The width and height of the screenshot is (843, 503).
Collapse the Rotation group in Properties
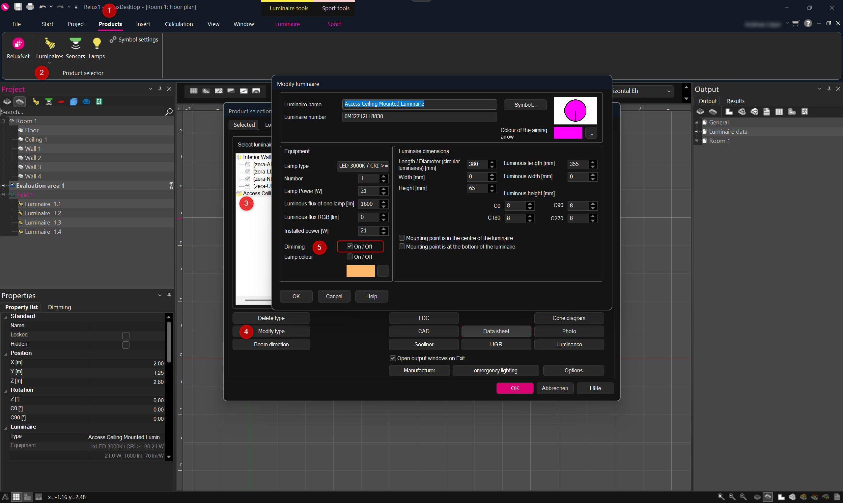coord(5,391)
